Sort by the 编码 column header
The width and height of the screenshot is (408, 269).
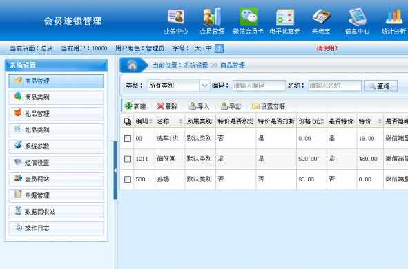click(144, 121)
